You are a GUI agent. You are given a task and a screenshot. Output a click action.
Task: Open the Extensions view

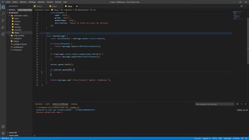pyautogui.click(x=3, y=34)
